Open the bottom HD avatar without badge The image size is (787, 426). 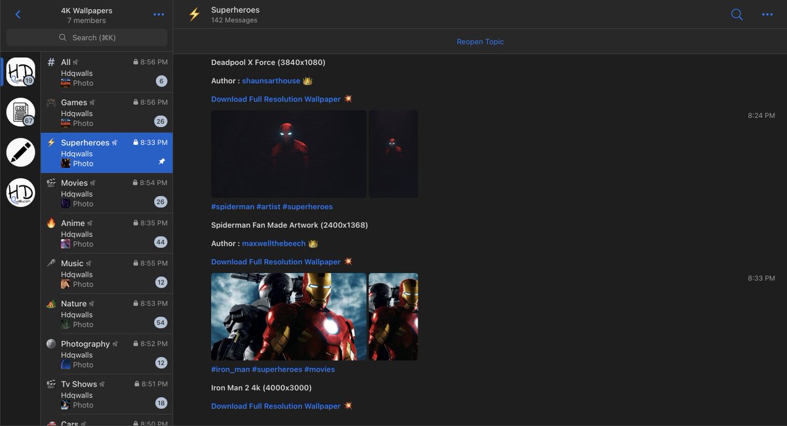[x=20, y=193]
